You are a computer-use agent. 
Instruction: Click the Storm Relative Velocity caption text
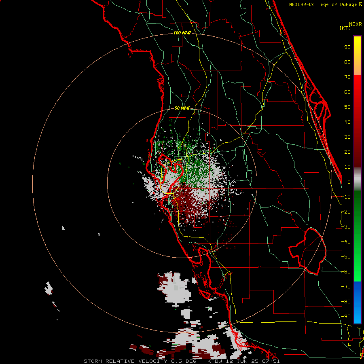tap(182, 361)
